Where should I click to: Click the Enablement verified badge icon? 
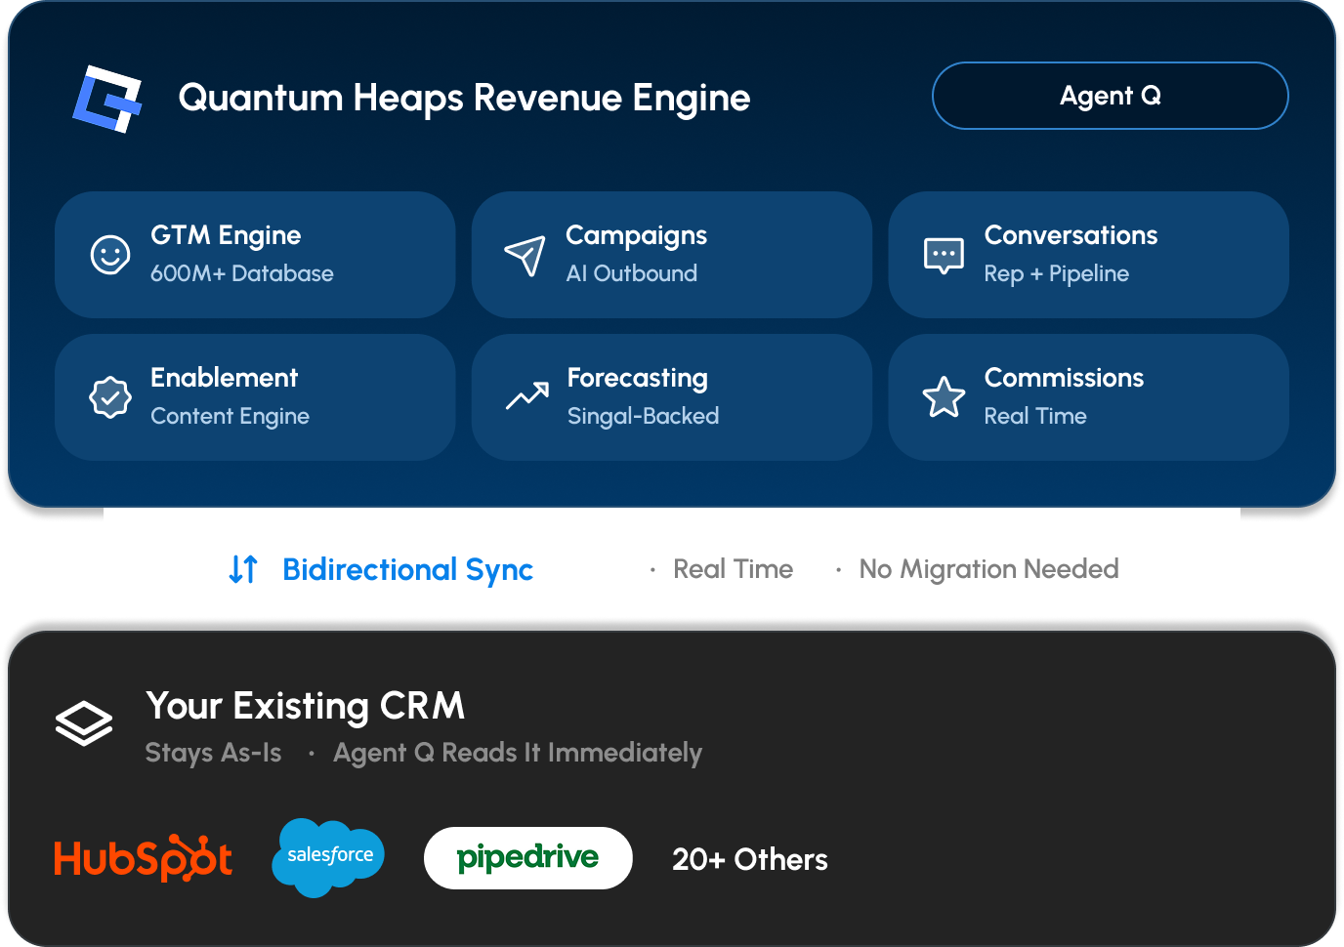(x=110, y=397)
